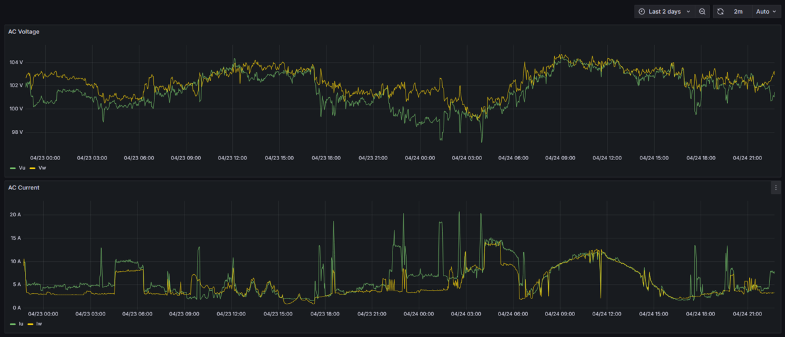Open the Auto refresh interval dropdown
Viewport: 785px width, 337px height.
pyautogui.click(x=766, y=12)
